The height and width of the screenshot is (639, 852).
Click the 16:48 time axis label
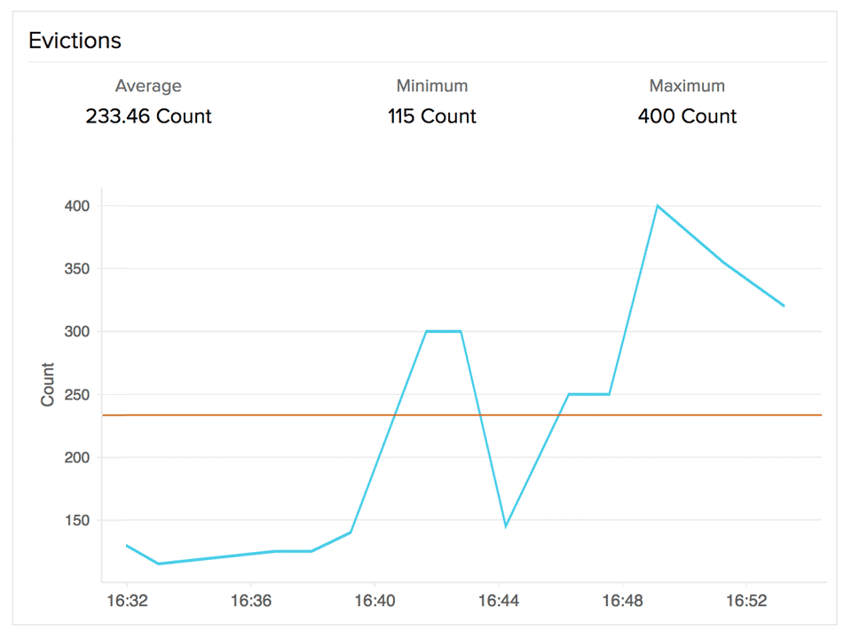[622, 601]
